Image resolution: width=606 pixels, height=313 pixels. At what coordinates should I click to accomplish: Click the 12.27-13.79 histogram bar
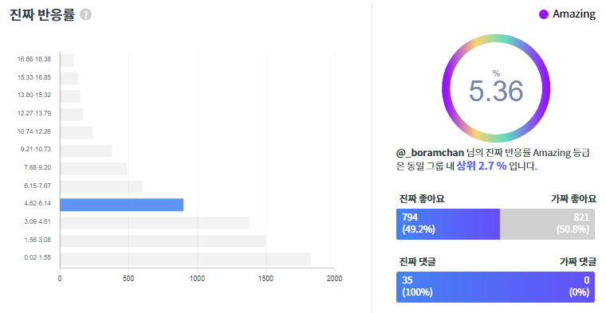click(x=72, y=115)
